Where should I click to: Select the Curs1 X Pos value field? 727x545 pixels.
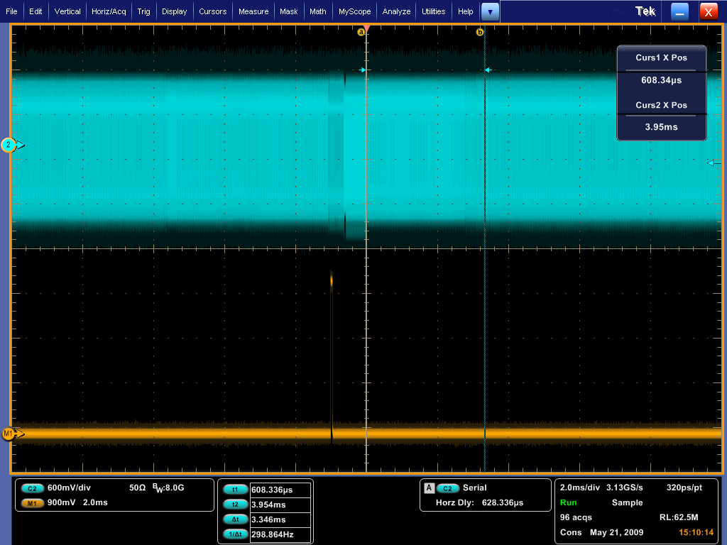(661, 81)
